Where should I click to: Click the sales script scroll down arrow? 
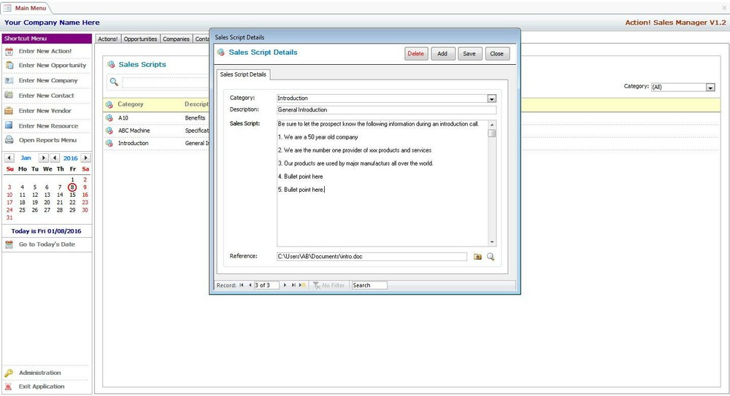click(491, 242)
